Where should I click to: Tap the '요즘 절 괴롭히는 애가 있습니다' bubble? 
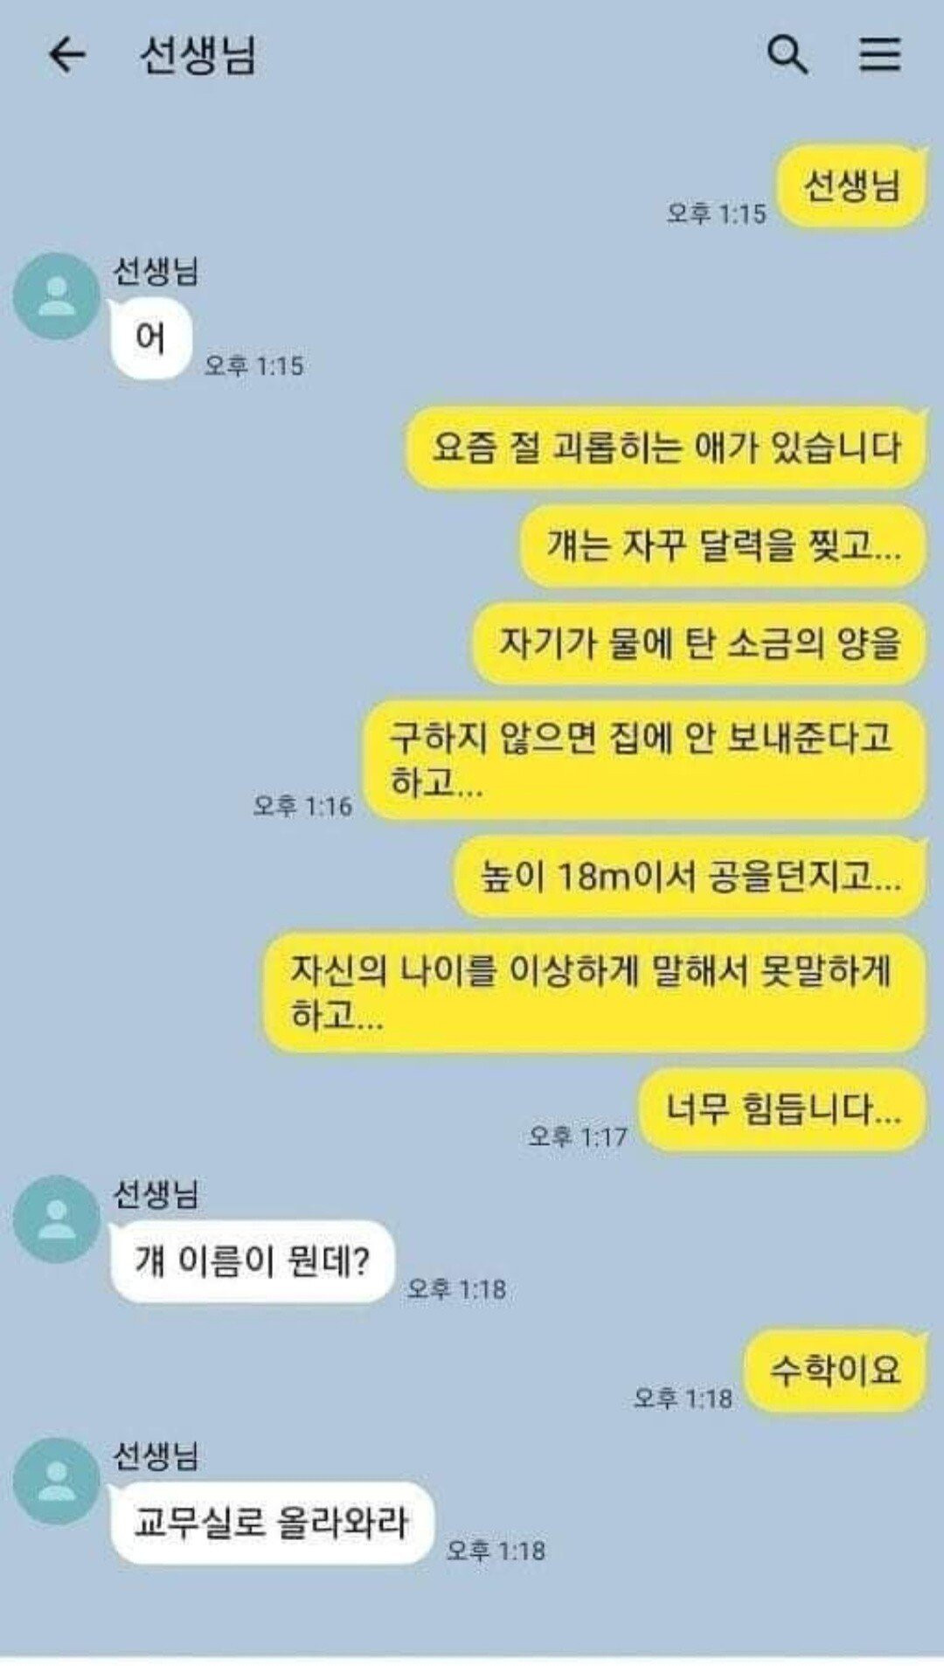[x=665, y=448]
